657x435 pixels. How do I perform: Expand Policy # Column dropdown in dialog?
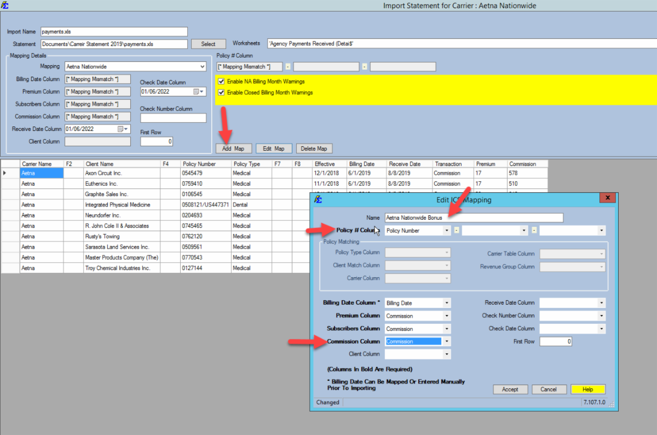coord(447,231)
